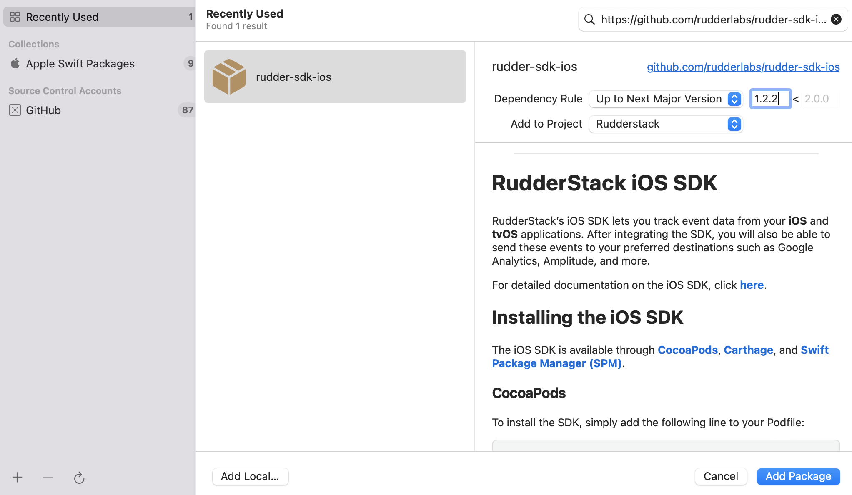Click the Apple logo beside Apple Swift Packages
Screen dimensions: 852x495
(x=15, y=63)
